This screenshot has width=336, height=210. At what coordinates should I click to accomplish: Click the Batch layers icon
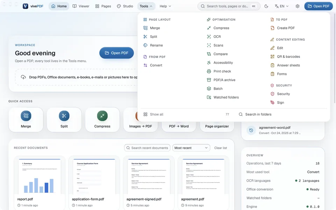pos(209,89)
